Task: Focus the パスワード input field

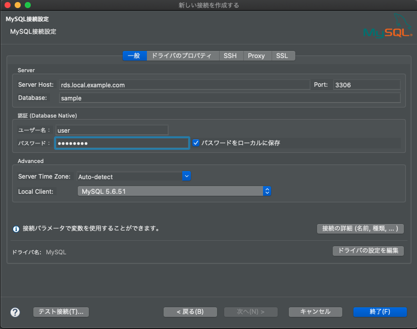Action: 122,143
